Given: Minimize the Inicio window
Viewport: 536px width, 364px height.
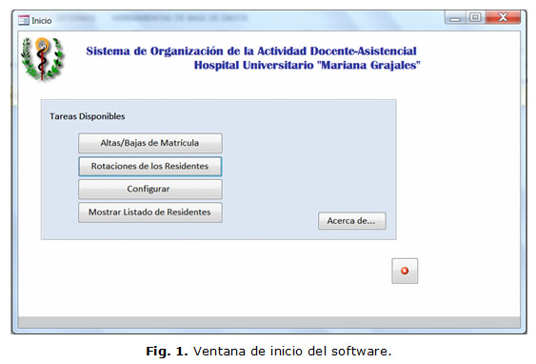Looking at the screenshot, I should pyautogui.click(x=455, y=17).
